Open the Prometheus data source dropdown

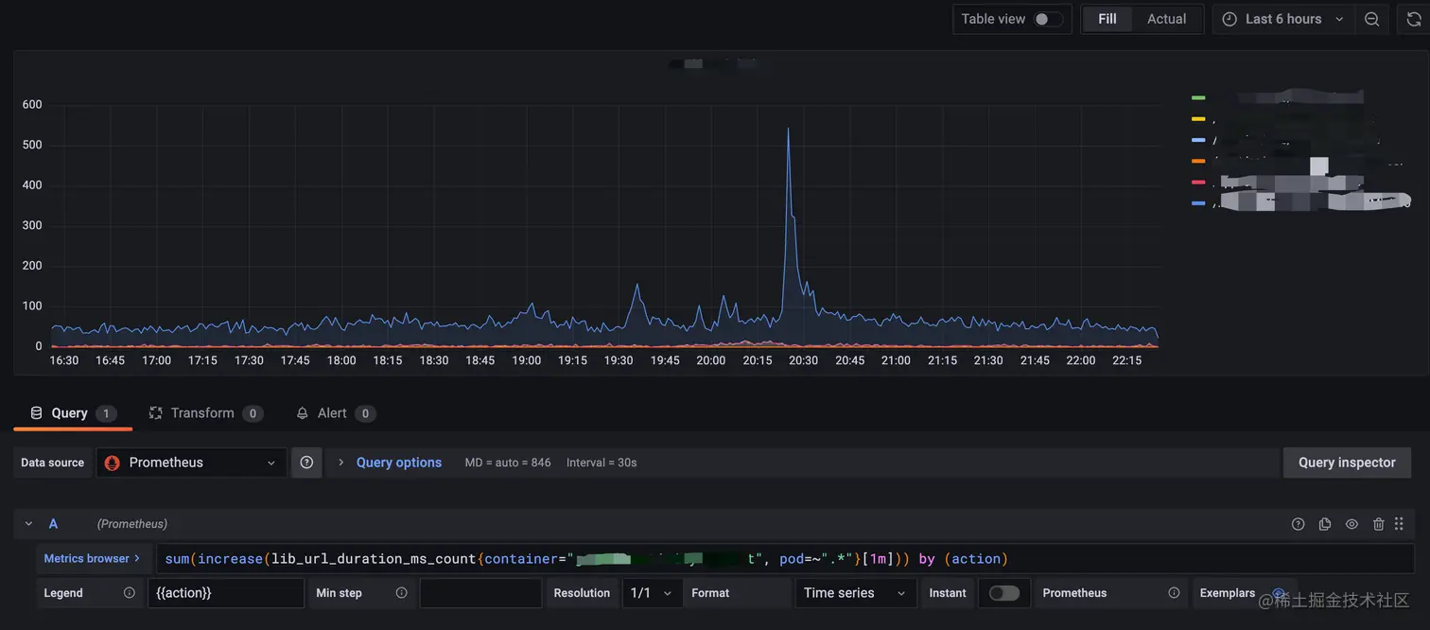click(x=191, y=463)
